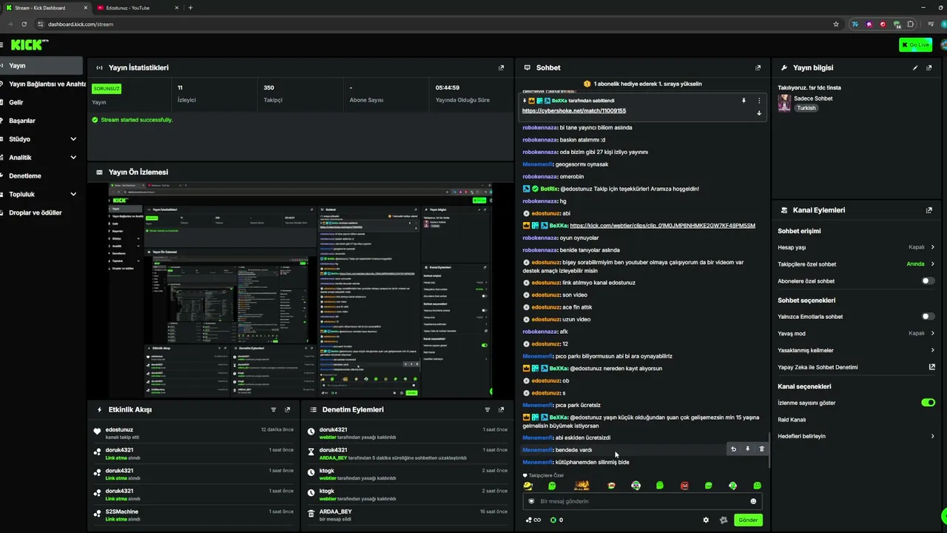Click the chat panel scrollbar
Viewport: 947px width, 533px height.
point(769,450)
